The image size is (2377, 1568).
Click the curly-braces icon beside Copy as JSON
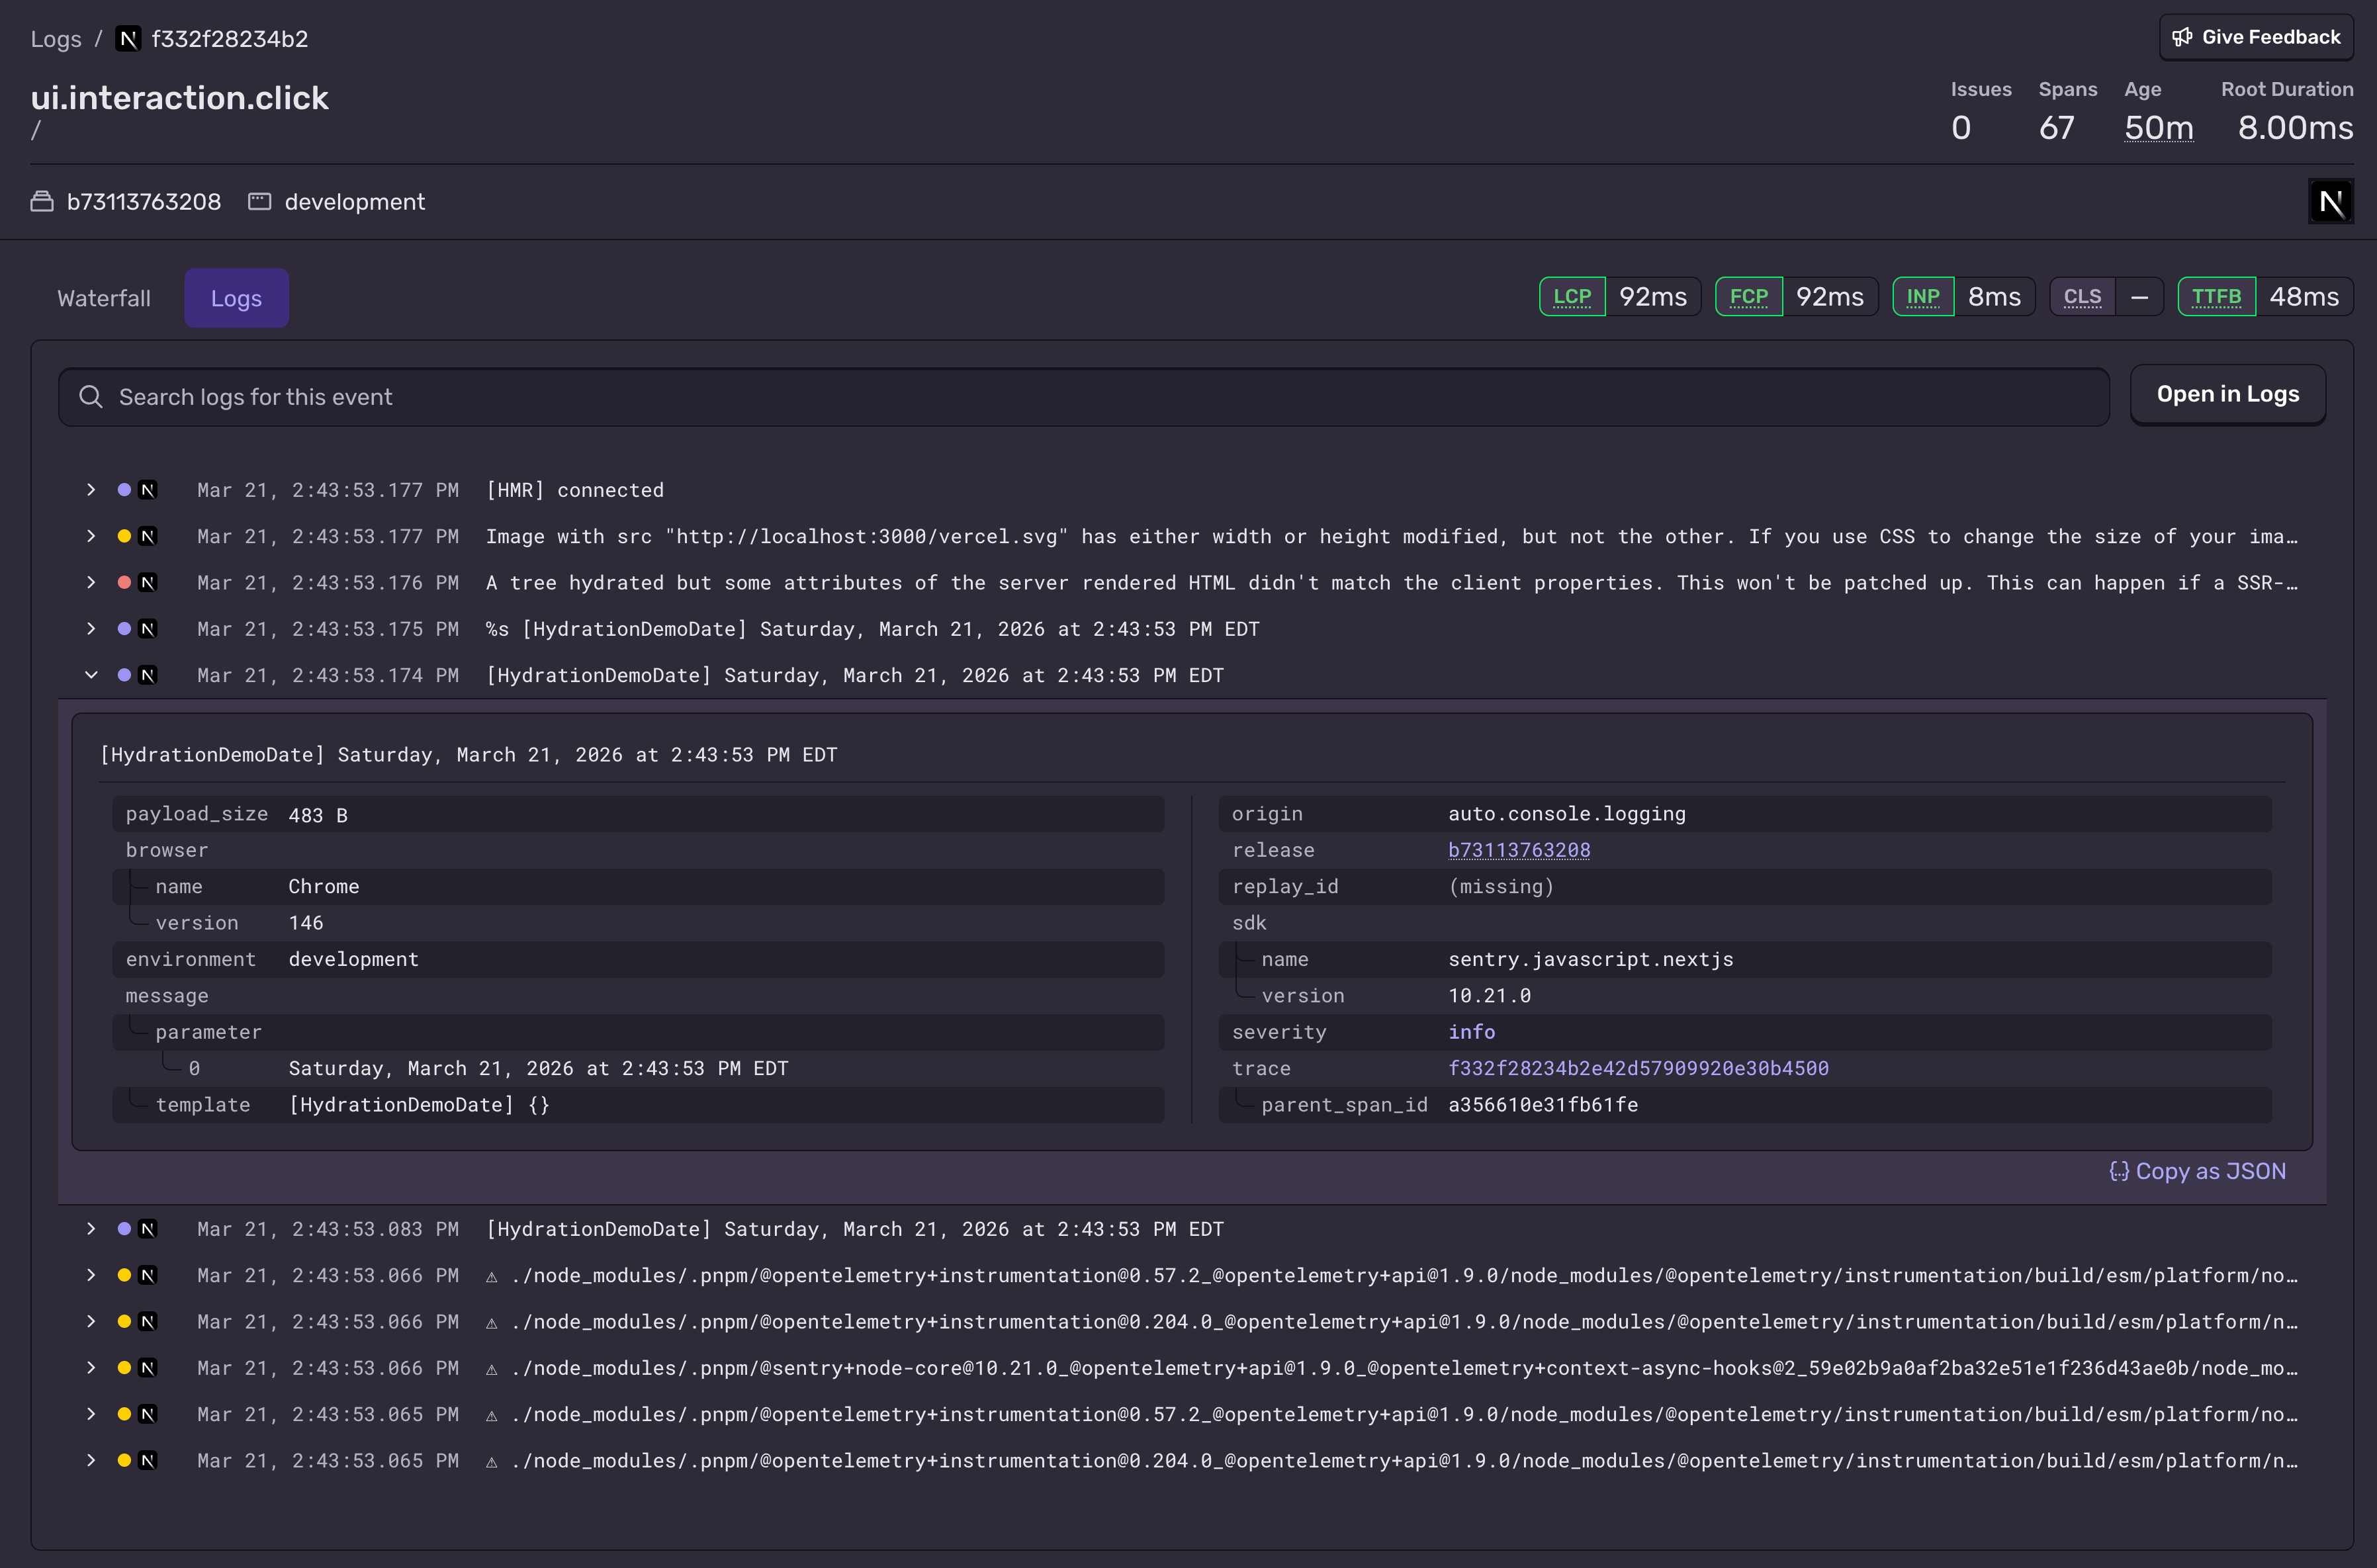pyautogui.click(x=2120, y=1171)
